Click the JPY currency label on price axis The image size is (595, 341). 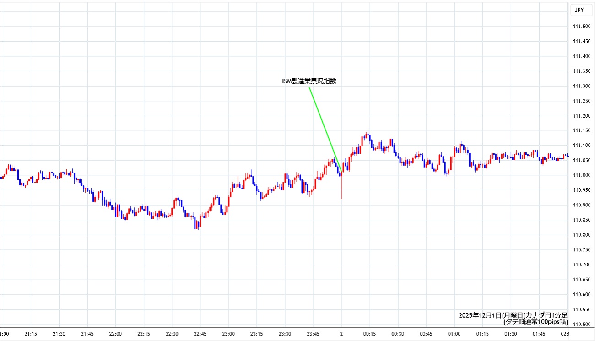[x=579, y=10]
